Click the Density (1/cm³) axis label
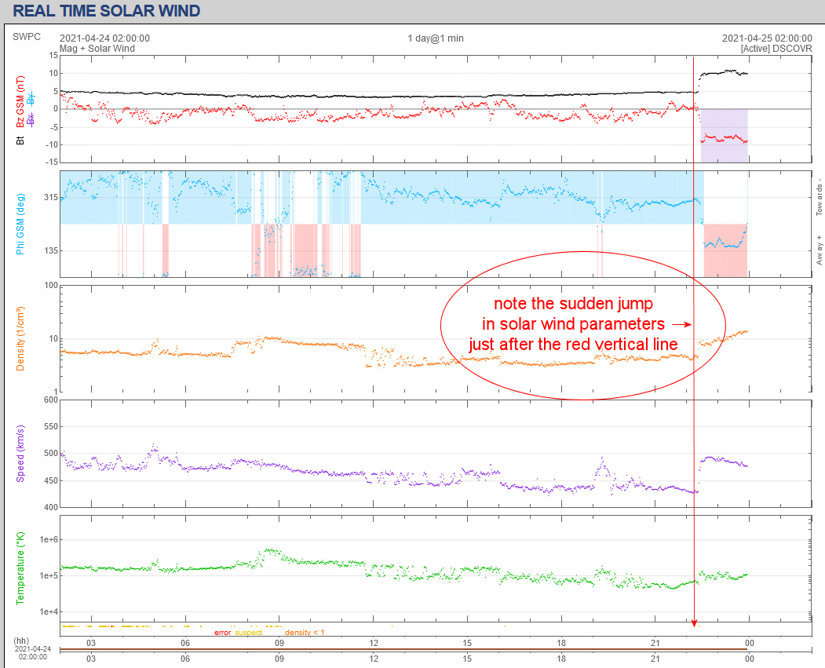The height and width of the screenshot is (668, 825). coord(20,338)
